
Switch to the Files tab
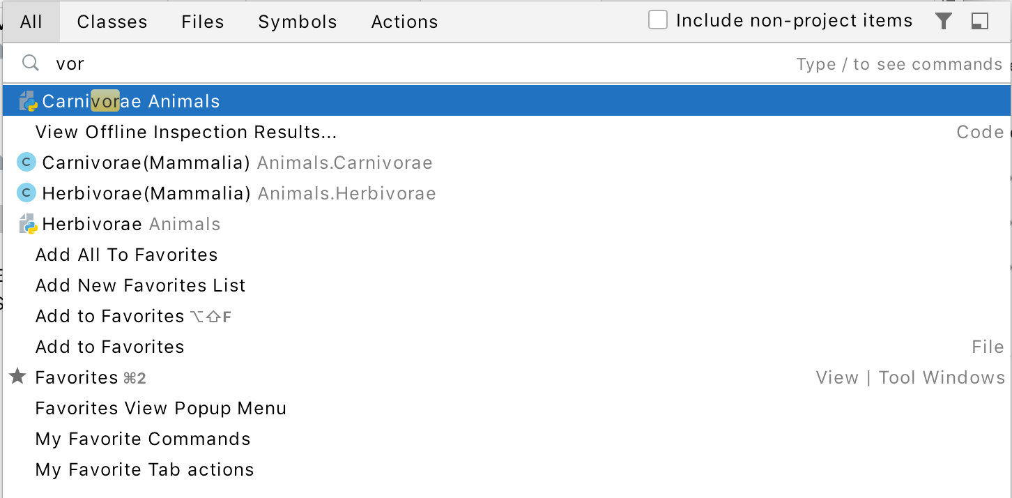tap(202, 22)
